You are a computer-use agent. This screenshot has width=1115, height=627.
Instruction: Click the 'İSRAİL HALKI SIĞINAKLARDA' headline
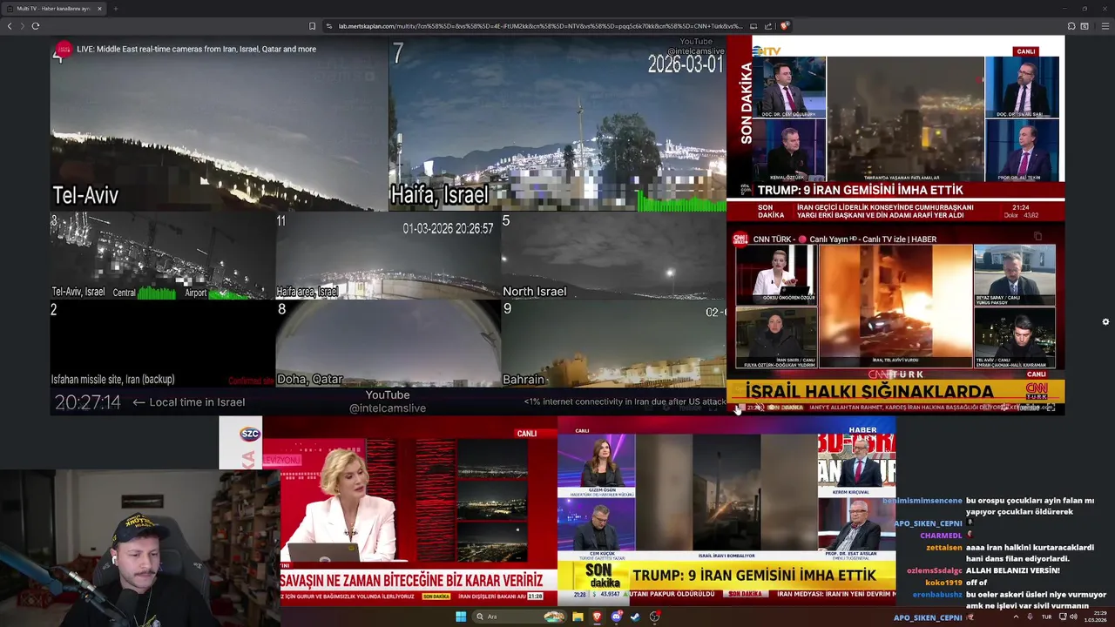[x=869, y=392]
